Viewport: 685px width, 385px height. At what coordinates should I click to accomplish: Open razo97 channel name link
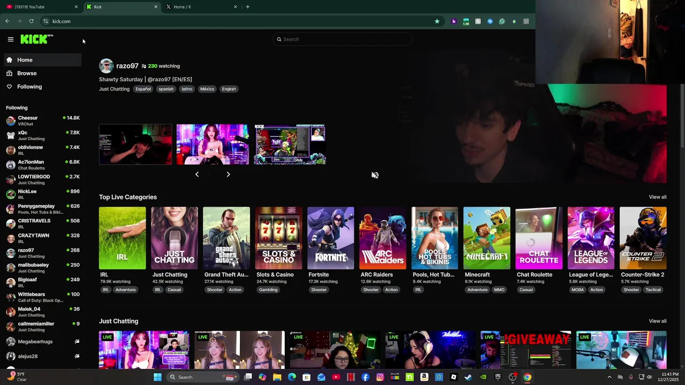[x=127, y=66]
